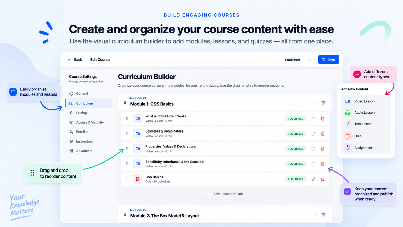This screenshot has height=227, width=403.
Task: Click drag handle of Module 2
Action: (x=125, y=214)
